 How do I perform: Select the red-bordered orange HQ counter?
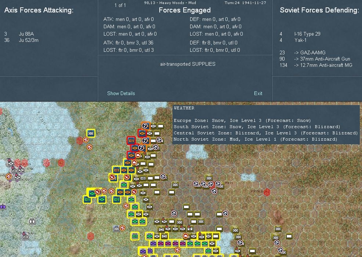pyautogui.click(x=131, y=141)
